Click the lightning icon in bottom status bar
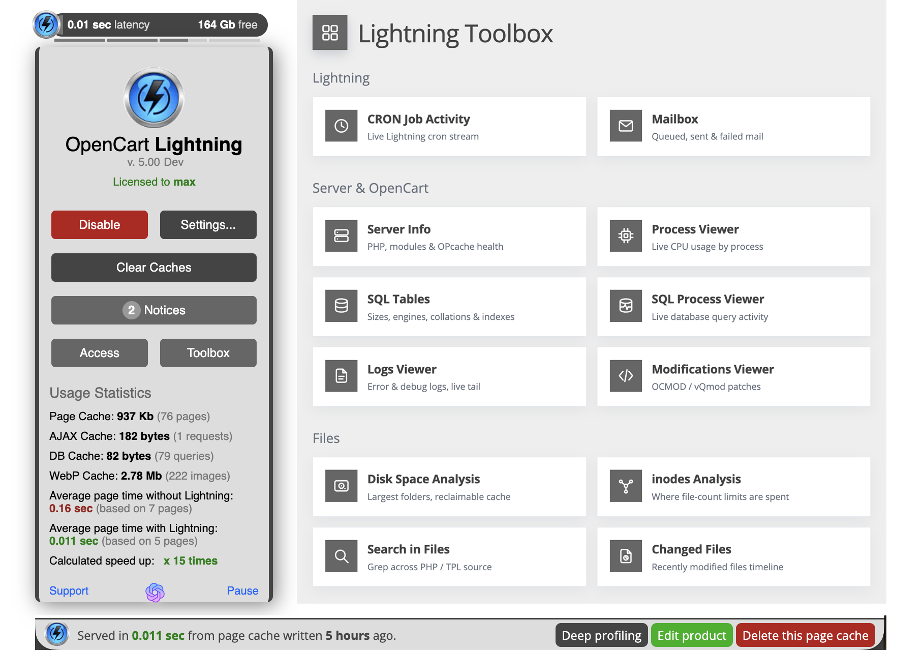This screenshot has height=650, width=923. tap(57, 634)
